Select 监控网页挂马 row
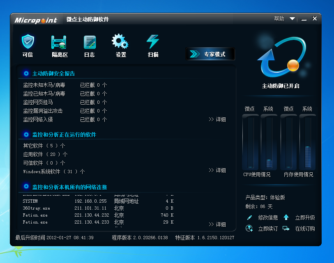This screenshot has height=263, width=334. [65, 102]
